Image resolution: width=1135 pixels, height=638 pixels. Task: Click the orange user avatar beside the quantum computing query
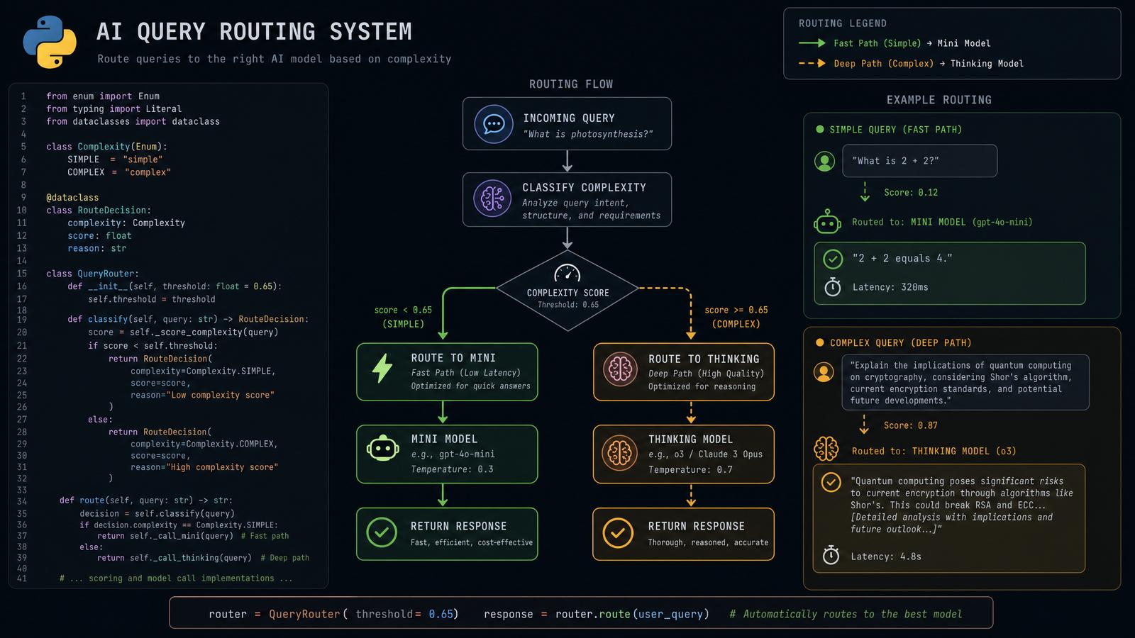[x=824, y=372]
